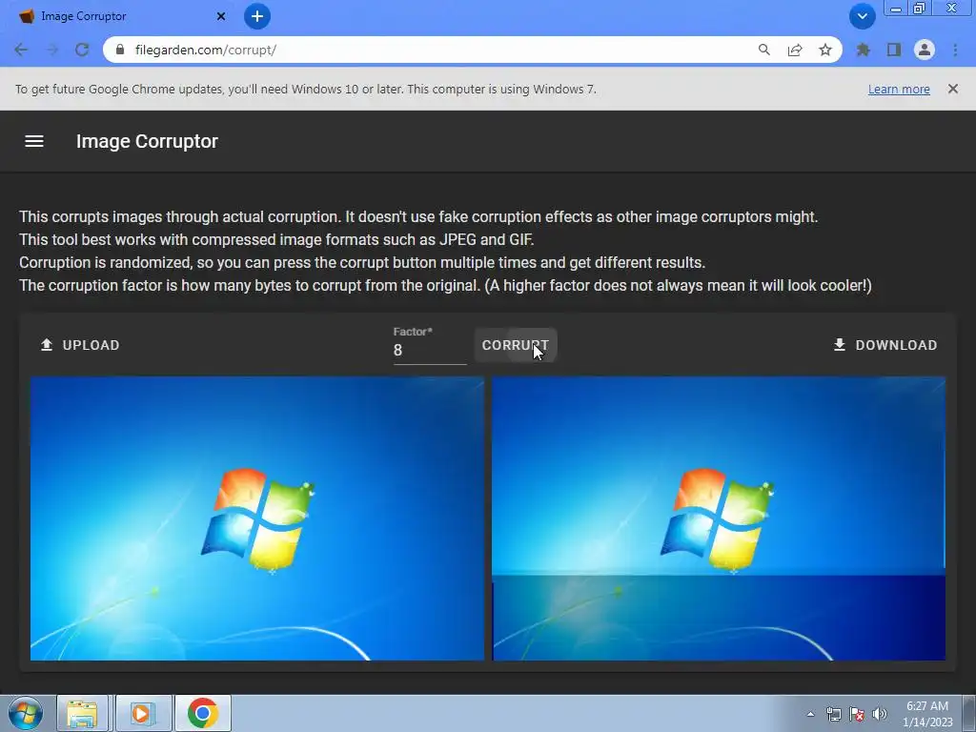
Task: Click the UPLOAD button
Action: [x=80, y=345]
